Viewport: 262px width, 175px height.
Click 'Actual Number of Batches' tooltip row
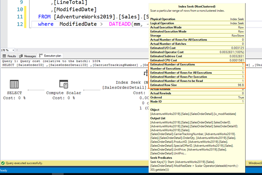(197, 44)
